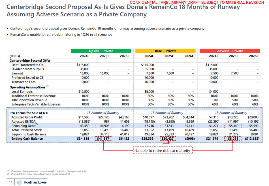Click the page number 17
Screen dimensions: 269x186
click(x=10, y=182)
